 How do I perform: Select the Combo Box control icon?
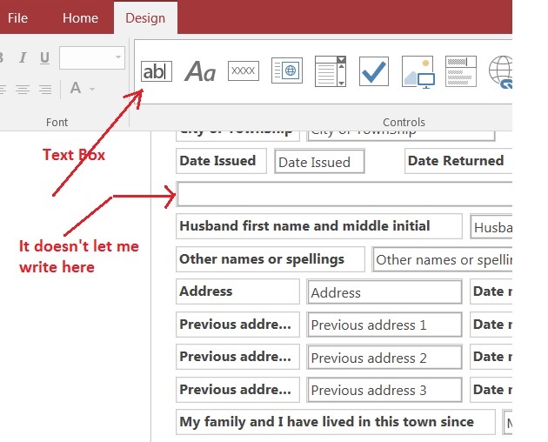coord(331,71)
